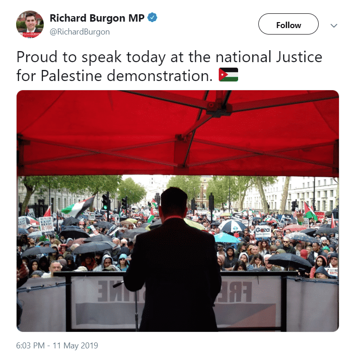
Task: Click the green traffic light in photo
Action: [105, 208]
